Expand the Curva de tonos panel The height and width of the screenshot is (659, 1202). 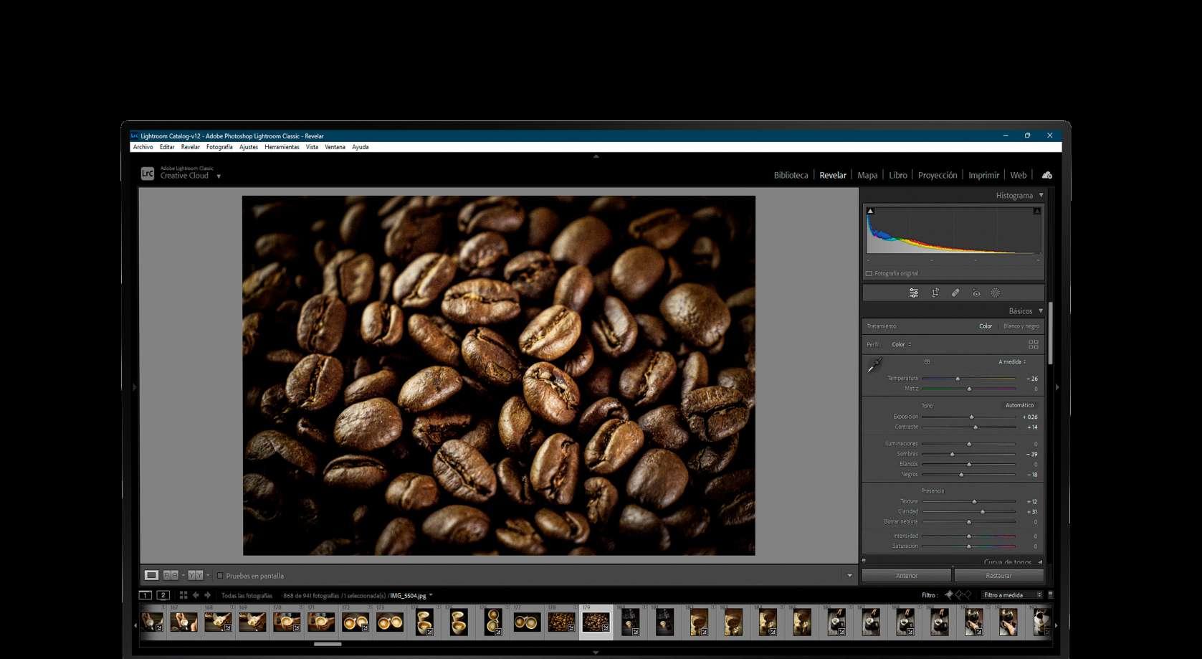[1041, 562]
